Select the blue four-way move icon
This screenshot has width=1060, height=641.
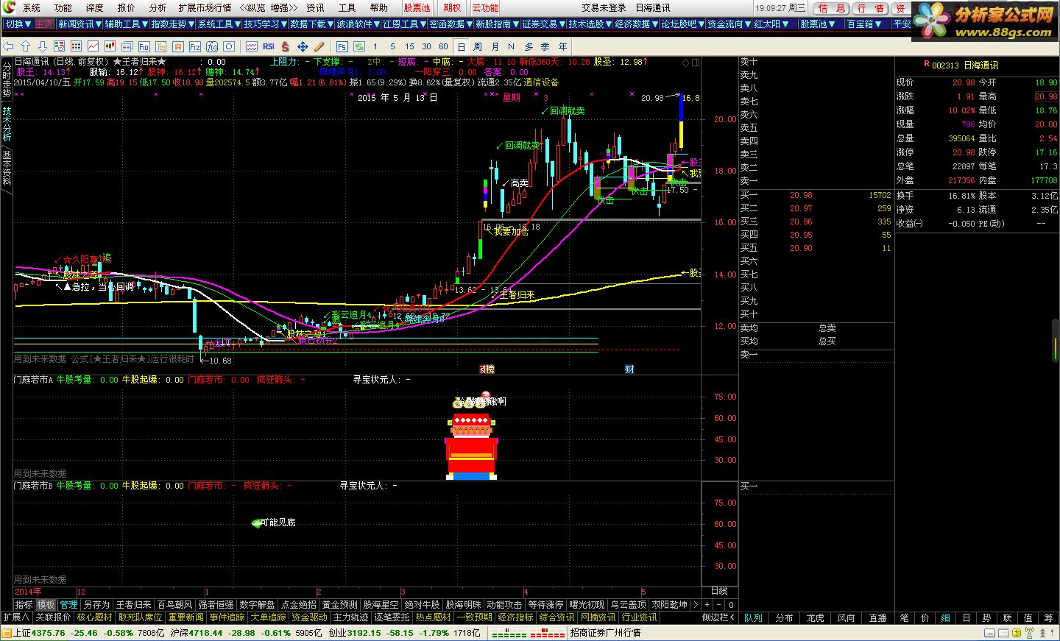[x=303, y=46]
